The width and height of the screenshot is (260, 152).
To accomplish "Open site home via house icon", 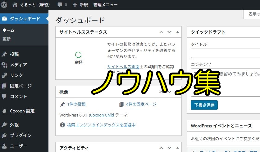I will coord(15,5).
